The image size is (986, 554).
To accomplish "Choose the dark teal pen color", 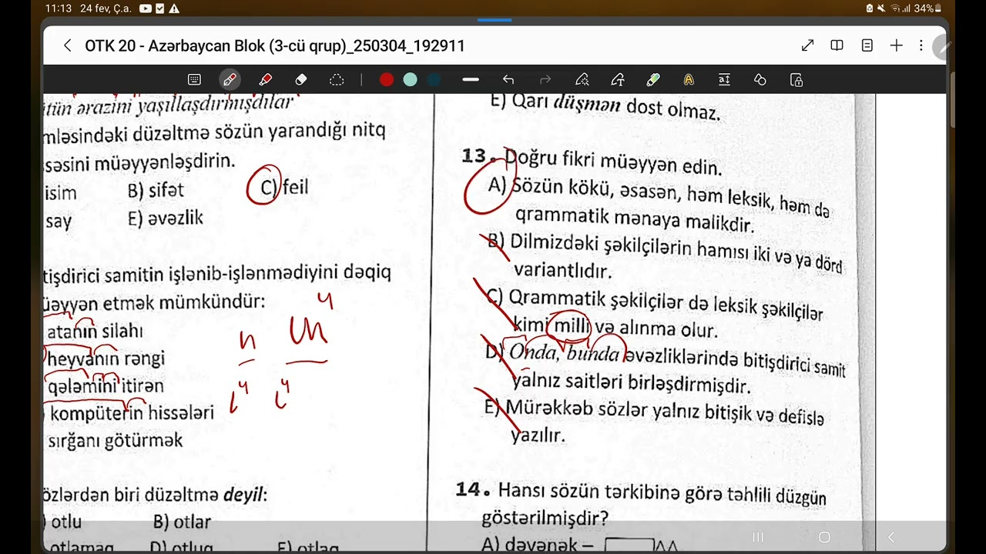I will (x=434, y=79).
